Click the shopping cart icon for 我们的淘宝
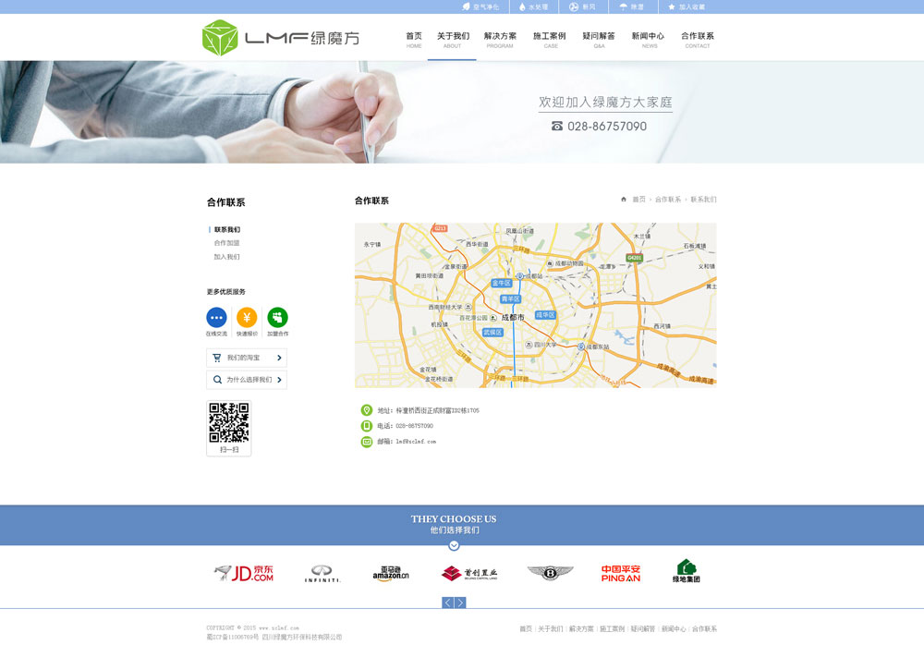The height and width of the screenshot is (657, 924). coord(217,358)
